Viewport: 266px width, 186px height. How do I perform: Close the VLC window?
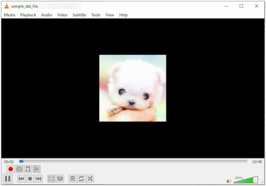(257, 6)
